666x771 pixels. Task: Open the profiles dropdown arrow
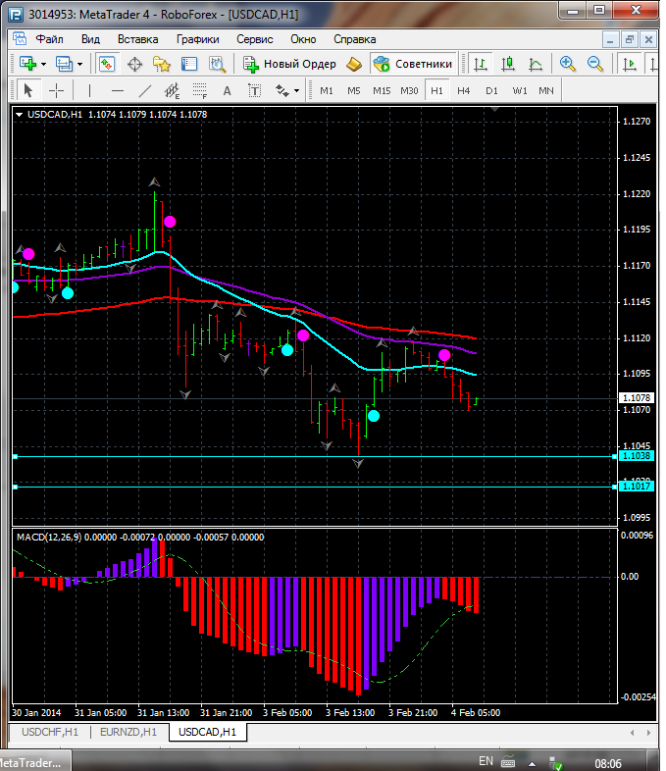(79, 64)
